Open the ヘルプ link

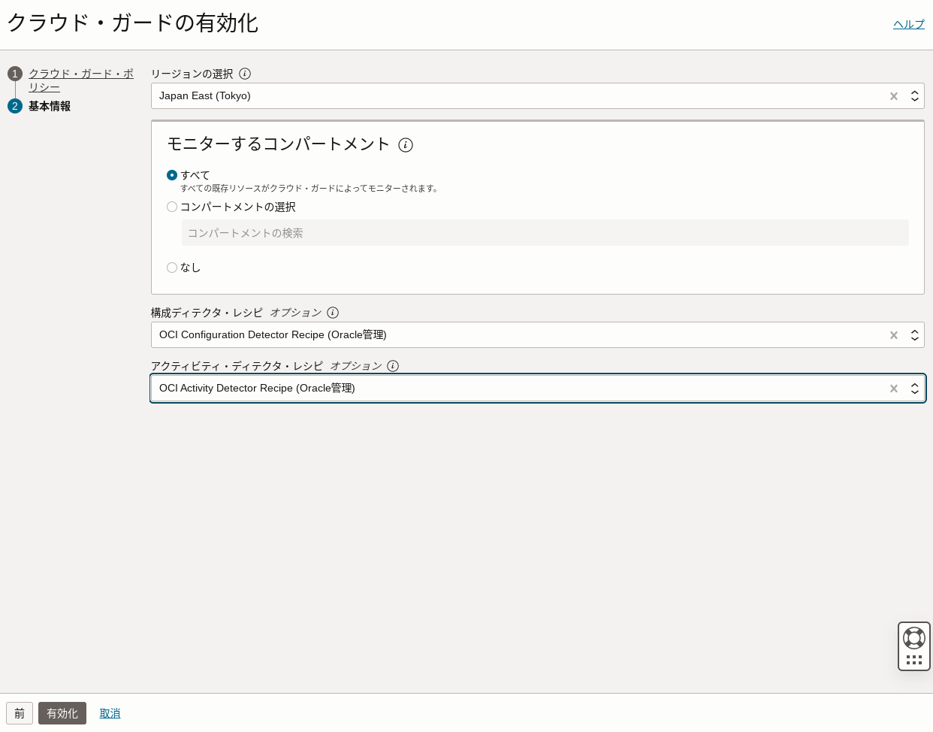(x=908, y=24)
